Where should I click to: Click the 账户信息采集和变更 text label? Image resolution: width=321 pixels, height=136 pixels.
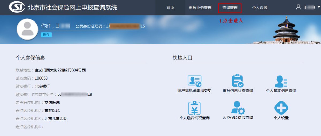pyautogui.click(x=194, y=91)
